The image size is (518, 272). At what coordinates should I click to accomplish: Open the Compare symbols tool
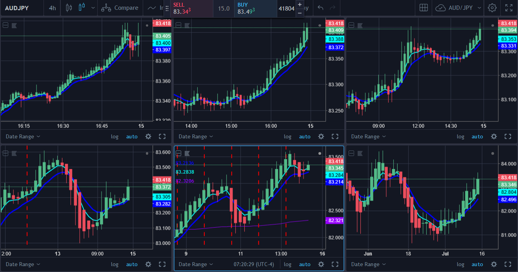click(x=120, y=8)
